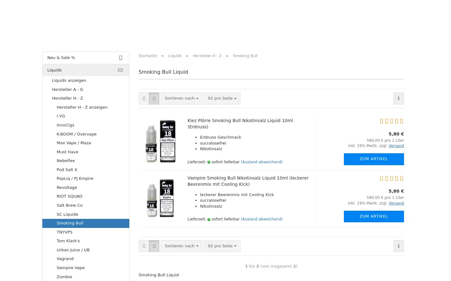Click page 1 button in bottom pagination
The width and height of the screenshot is (451, 281).
tap(399, 246)
